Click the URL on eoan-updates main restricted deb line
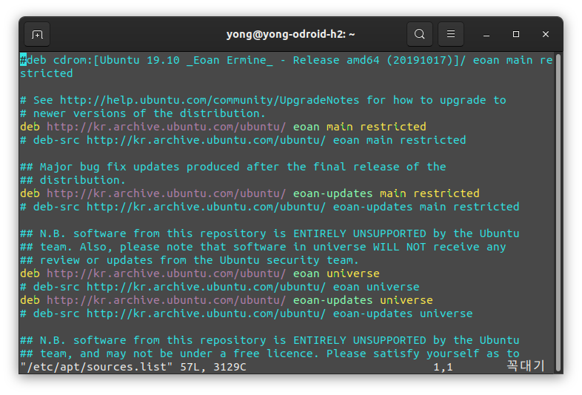 click(x=167, y=193)
